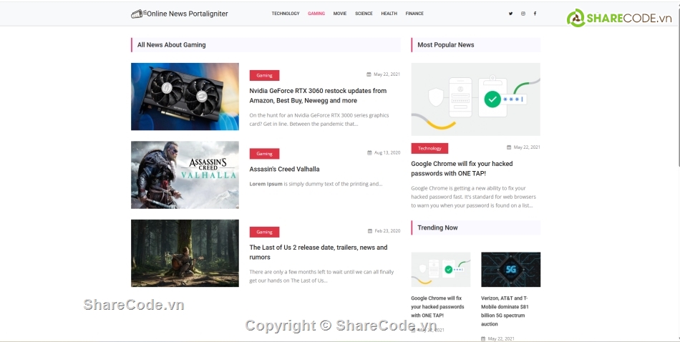Click excerpt 'Google Chrome is getting a new ability'
Screen dimensions: 680x342
pos(474,197)
